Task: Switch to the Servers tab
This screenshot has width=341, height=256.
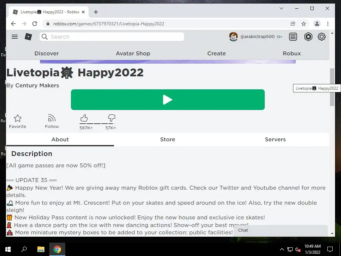Action: [275, 139]
